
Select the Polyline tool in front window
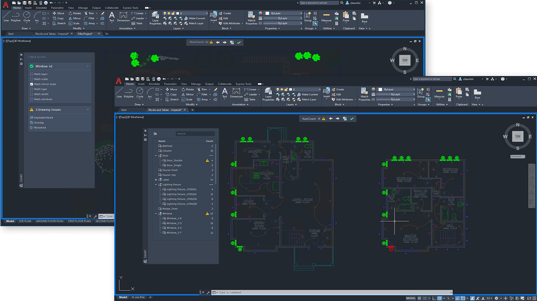click(129, 93)
